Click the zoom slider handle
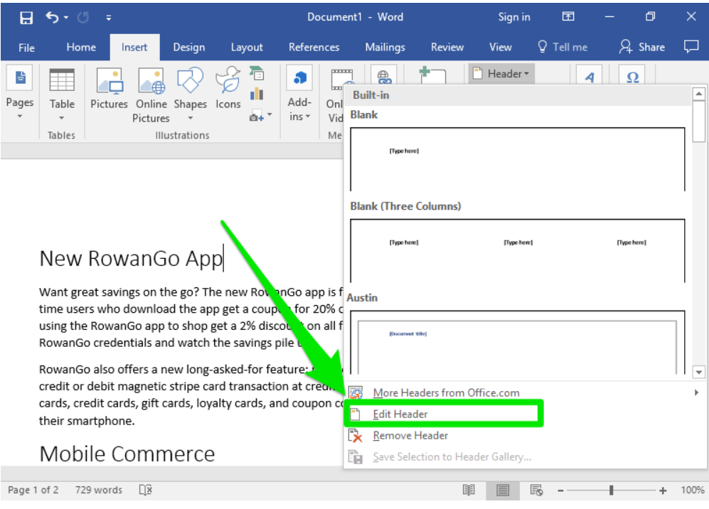 pos(611,490)
